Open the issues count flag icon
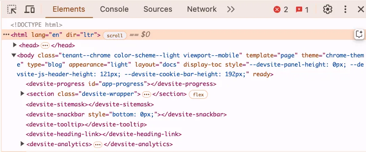 (x=302, y=10)
